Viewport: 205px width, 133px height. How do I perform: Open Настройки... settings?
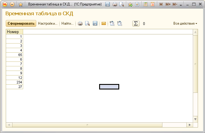[x=48, y=23]
